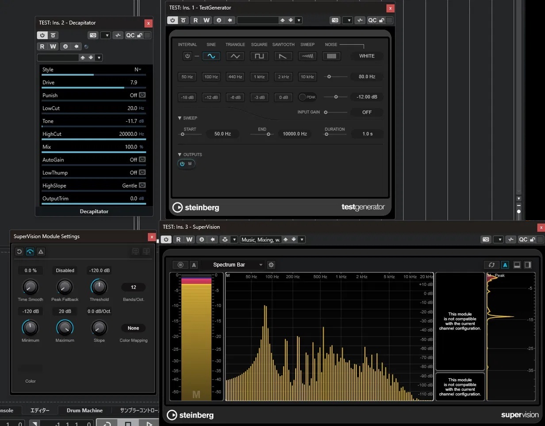Click the 10 kHz frequency preset
The image size is (545, 426).
click(307, 77)
